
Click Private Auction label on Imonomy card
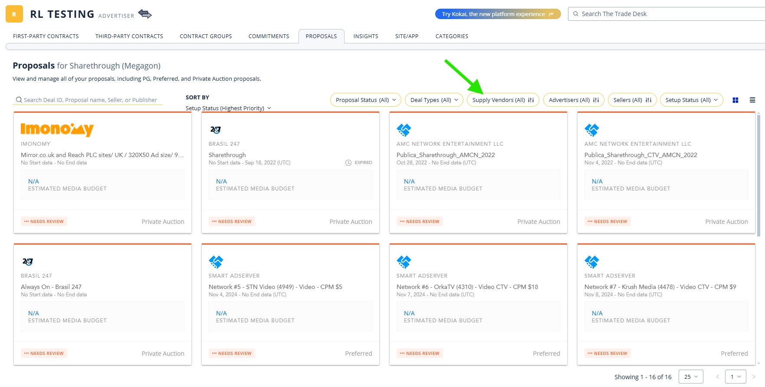[163, 222]
